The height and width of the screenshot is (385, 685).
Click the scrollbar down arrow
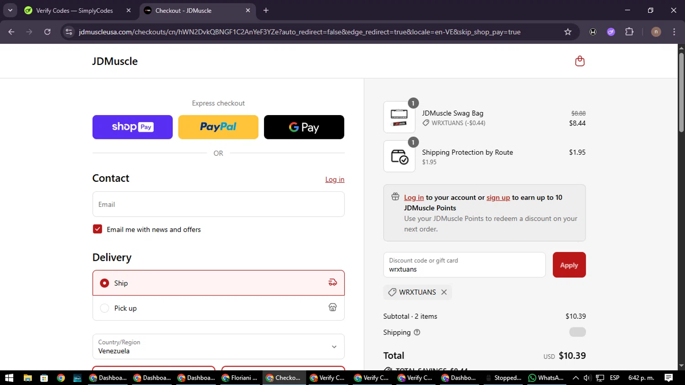click(681, 366)
